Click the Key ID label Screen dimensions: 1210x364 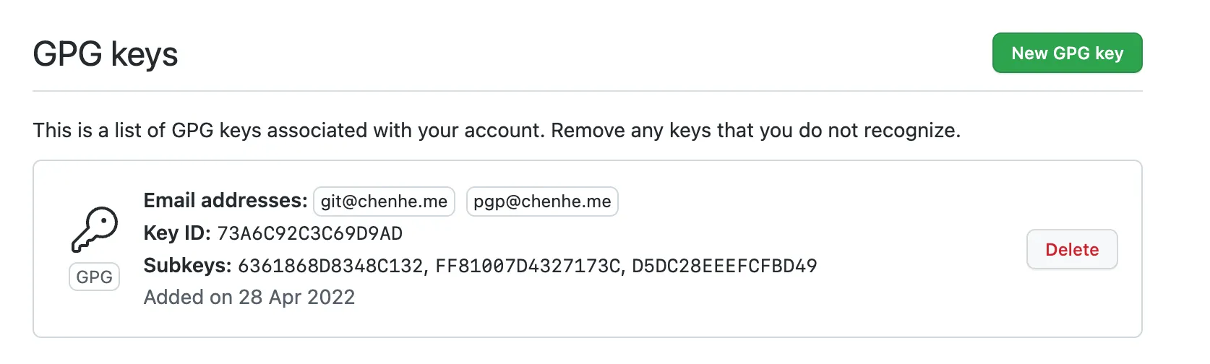(177, 233)
